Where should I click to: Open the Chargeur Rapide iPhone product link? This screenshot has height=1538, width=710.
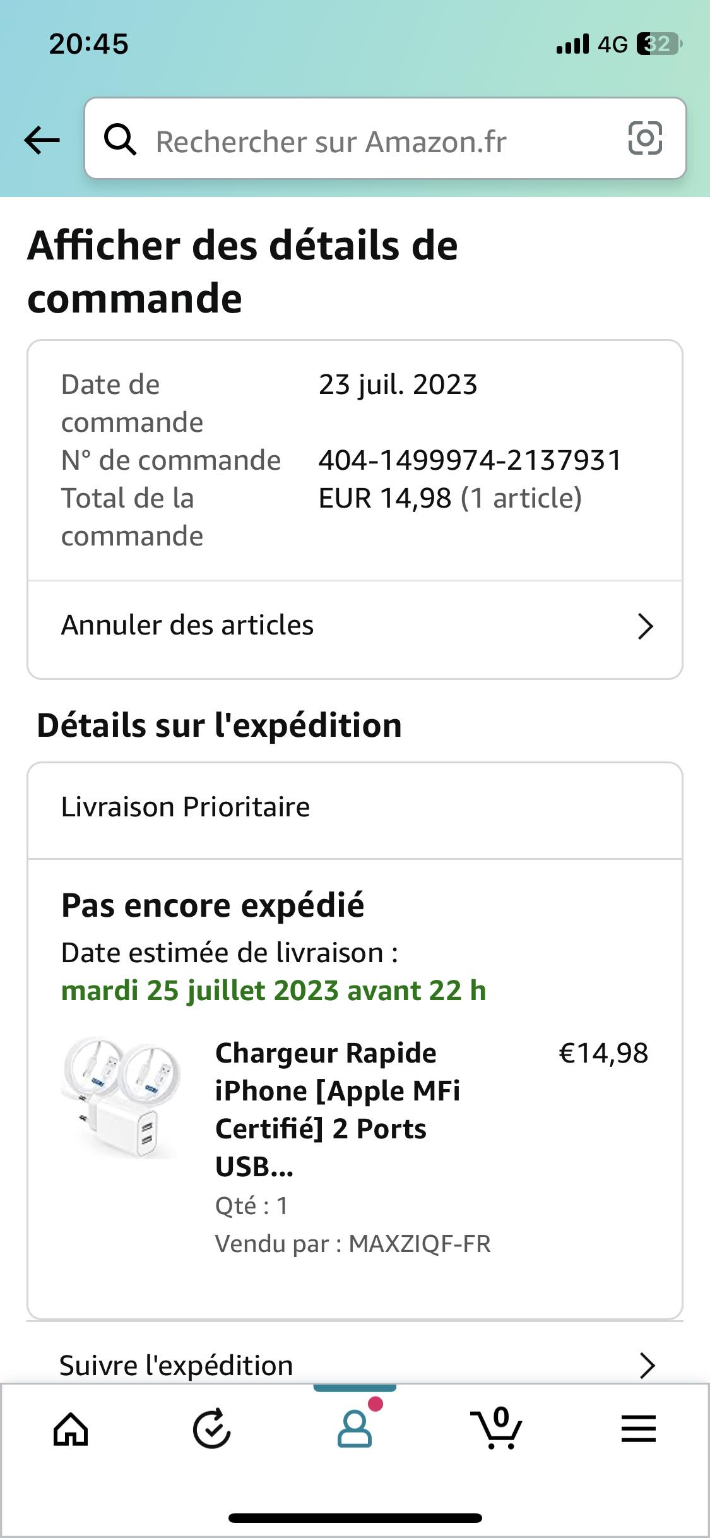[338, 1109]
